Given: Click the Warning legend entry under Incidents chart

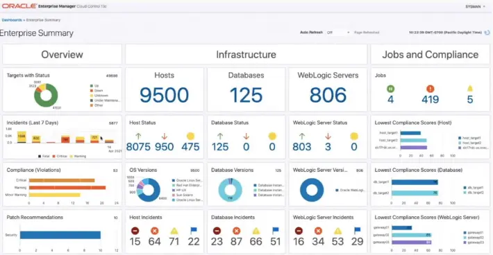Looking at the screenshot, I should (x=78, y=156).
